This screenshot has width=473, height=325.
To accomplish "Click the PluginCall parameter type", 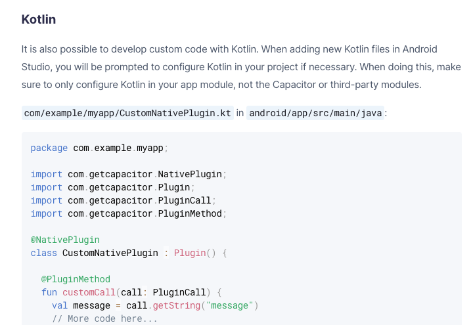I will coord(179,292).
